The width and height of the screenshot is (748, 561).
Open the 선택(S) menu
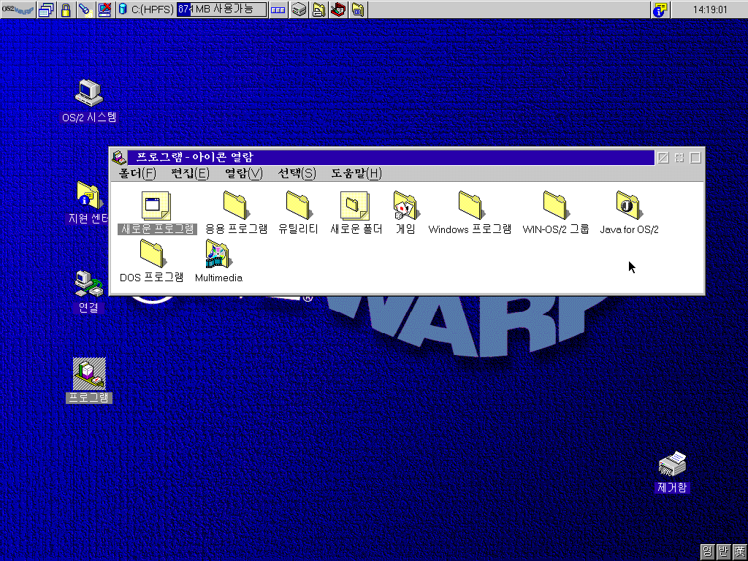point(297,173)
